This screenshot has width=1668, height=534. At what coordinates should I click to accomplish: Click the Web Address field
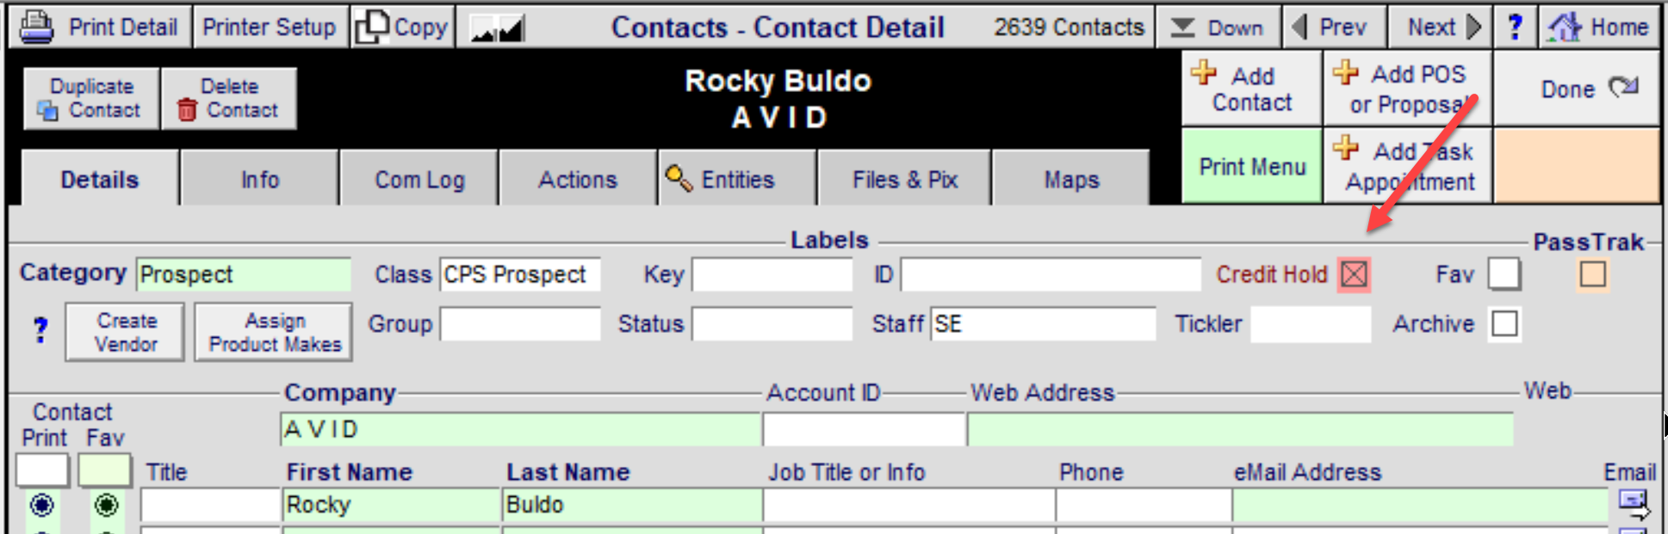(x=1240, y=429)
